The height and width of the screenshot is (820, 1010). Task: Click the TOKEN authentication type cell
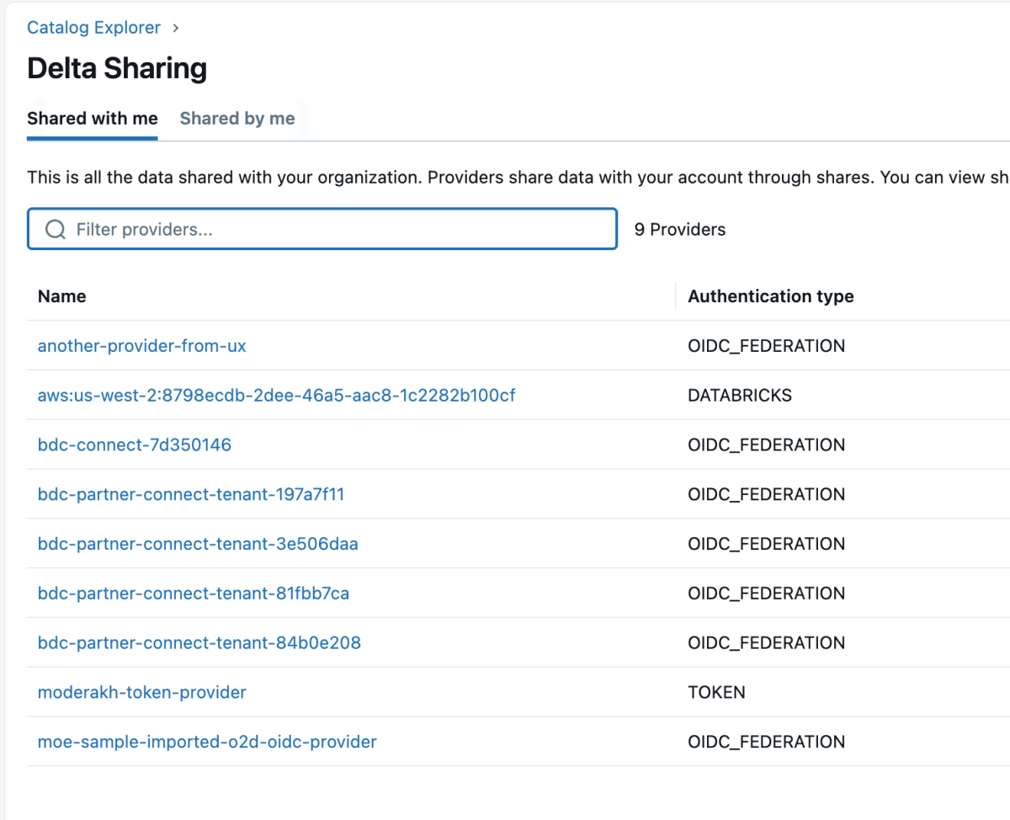(716, 693)
